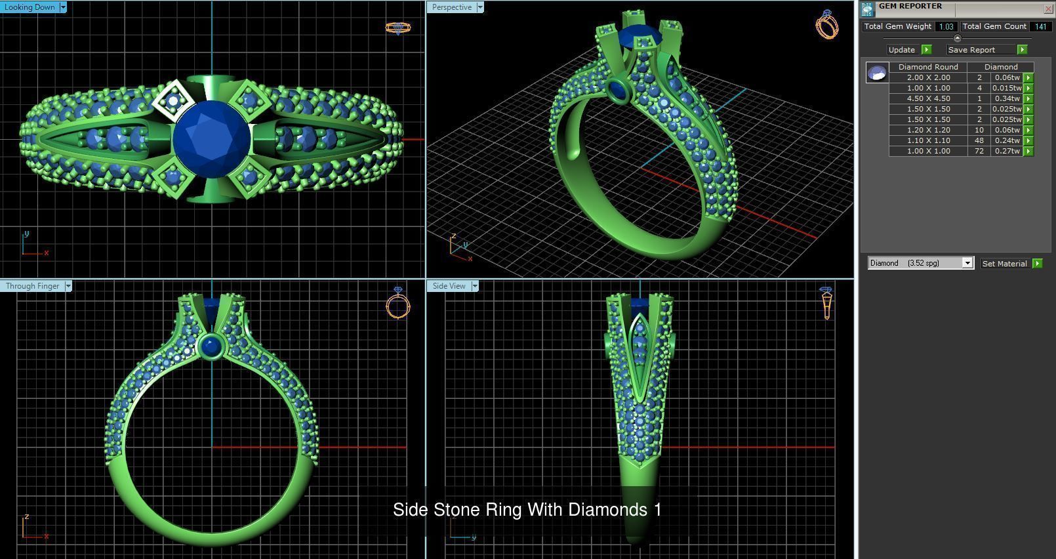The image size is (1056, 559).
Task: Click the 4.50 X 4.50 size cell
Action: tap(928, 98)
